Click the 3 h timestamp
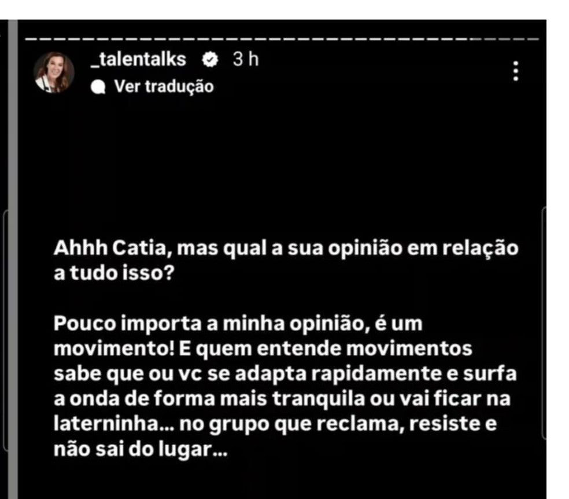The image size is (569, 499). tap(246, 59)
